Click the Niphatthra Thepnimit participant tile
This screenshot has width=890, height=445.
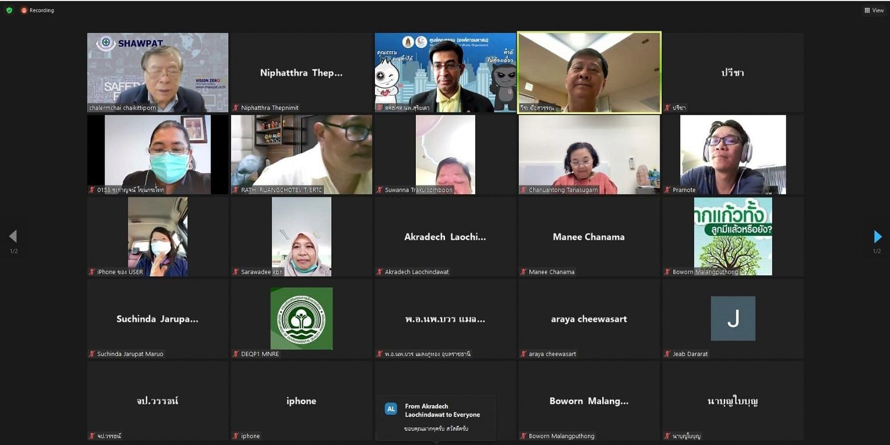click(x=301, y=72)
